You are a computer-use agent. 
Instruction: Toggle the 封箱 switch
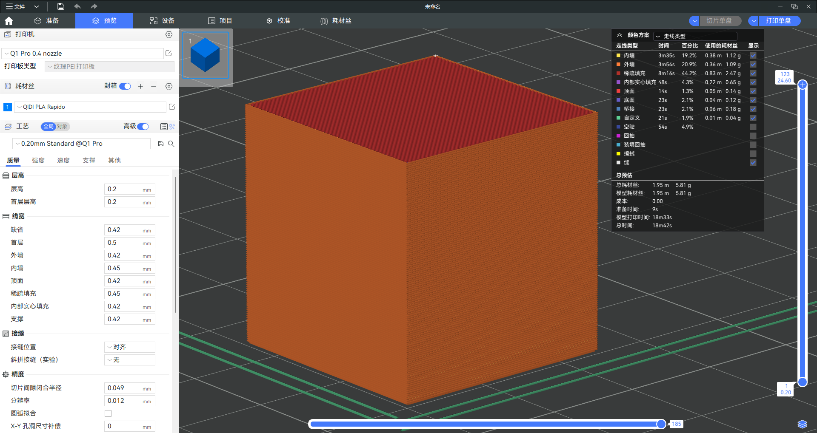pyautogui.click(x=125, y=86)
